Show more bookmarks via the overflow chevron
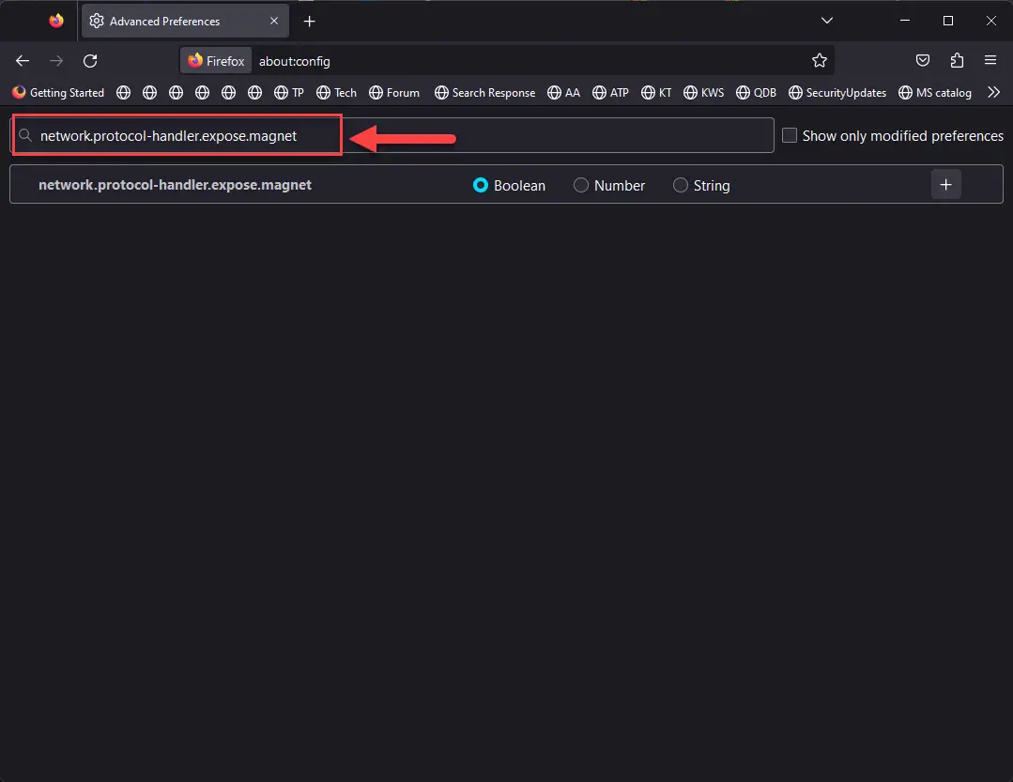Image resolution: width=1013 pixels, height=782 pixels. [993, 92]
